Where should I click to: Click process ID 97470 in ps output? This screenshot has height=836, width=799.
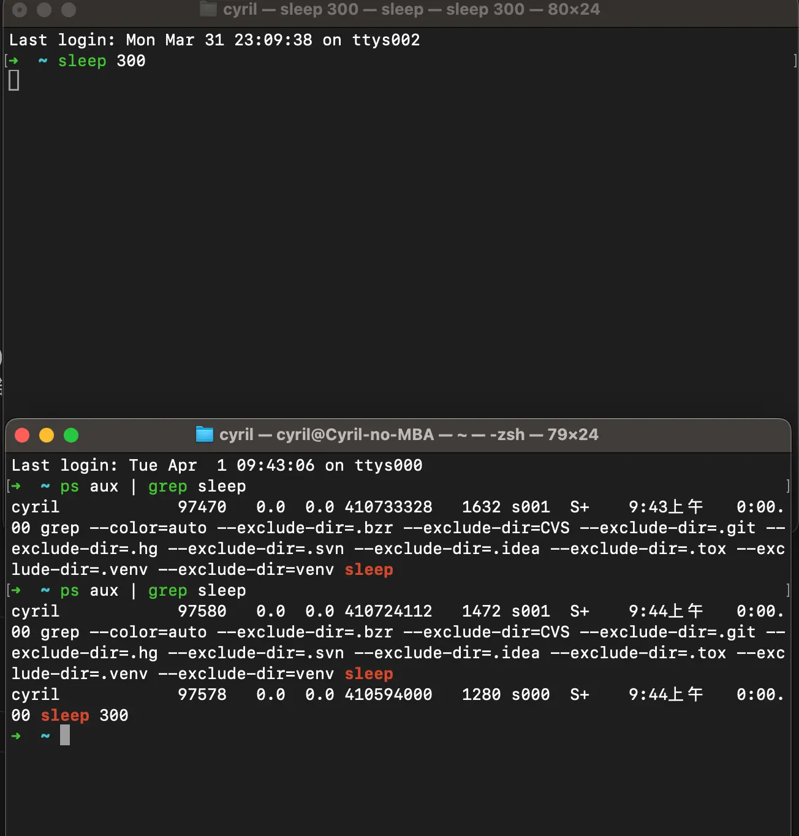[202, 507]
